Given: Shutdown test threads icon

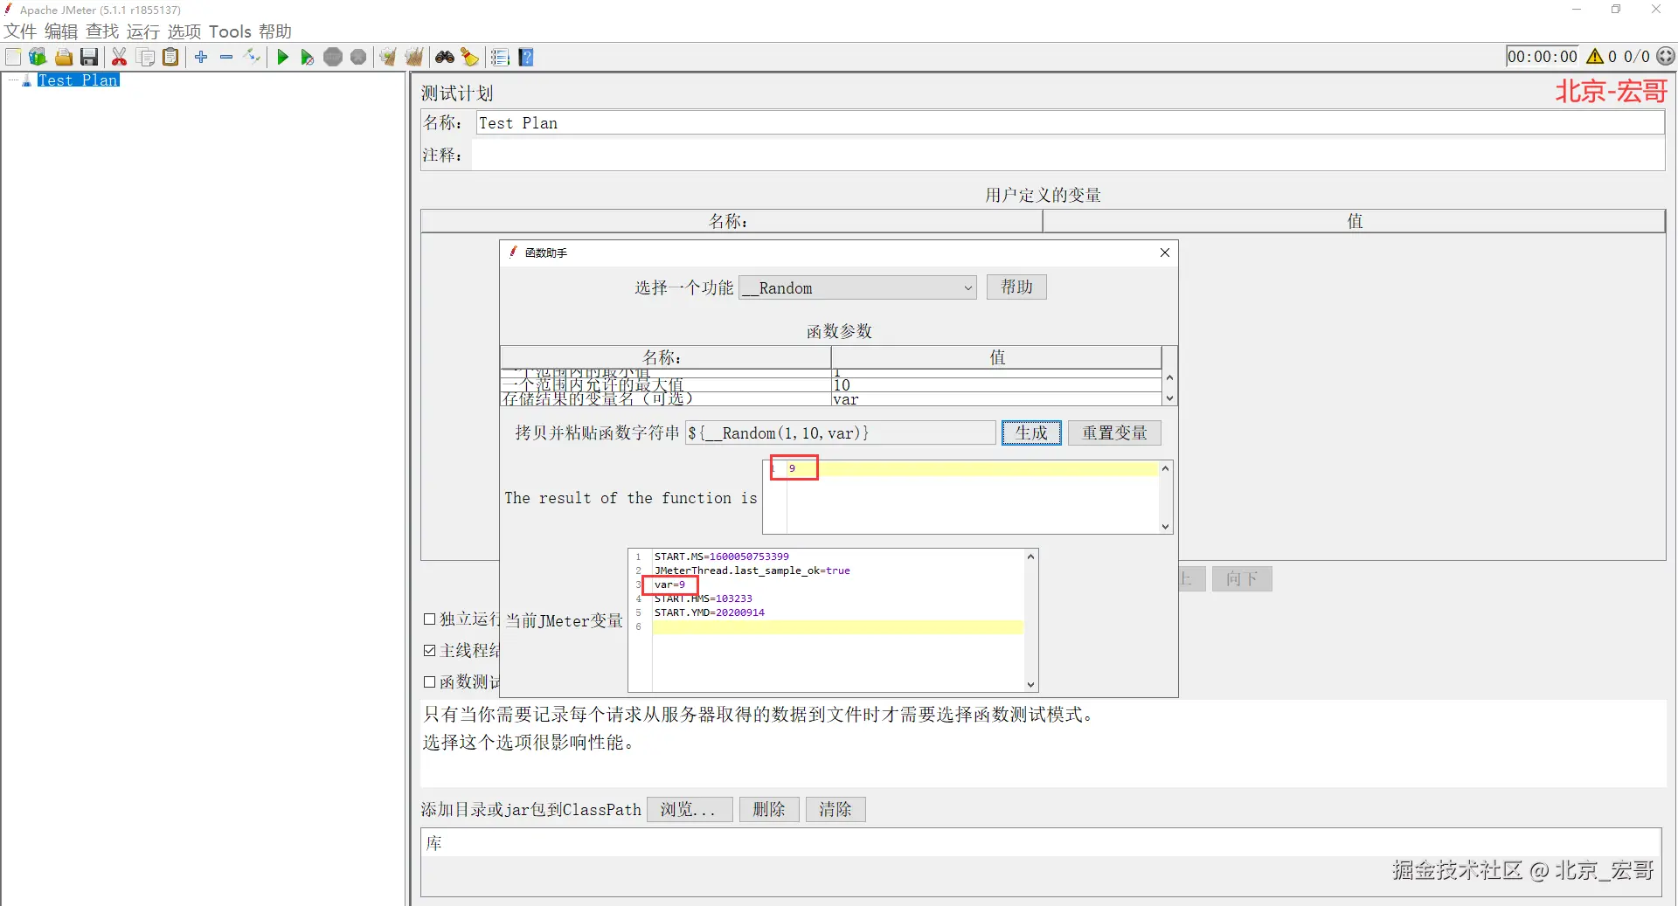Looking at the screenshot, I should point(358,57).
